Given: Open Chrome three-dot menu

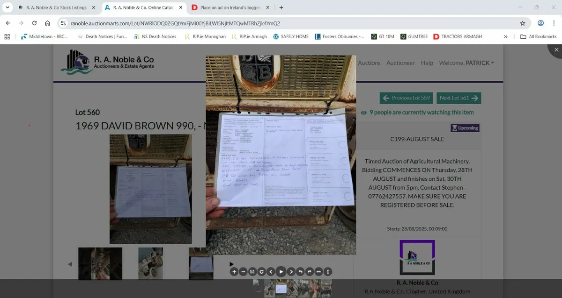Looking at the screenshot, I should tap(554, 23).
